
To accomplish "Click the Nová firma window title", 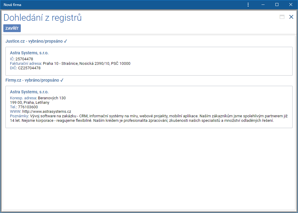I will point(12,5).
